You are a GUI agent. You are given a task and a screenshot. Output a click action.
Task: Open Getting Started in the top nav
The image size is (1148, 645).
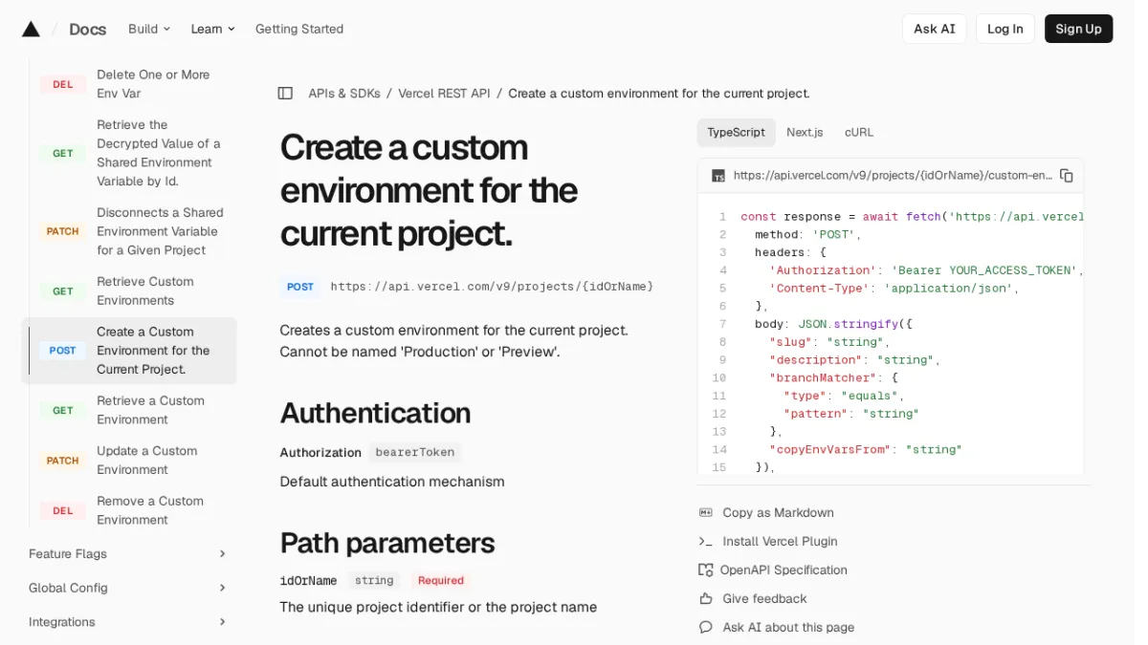(x=299, y=29)
